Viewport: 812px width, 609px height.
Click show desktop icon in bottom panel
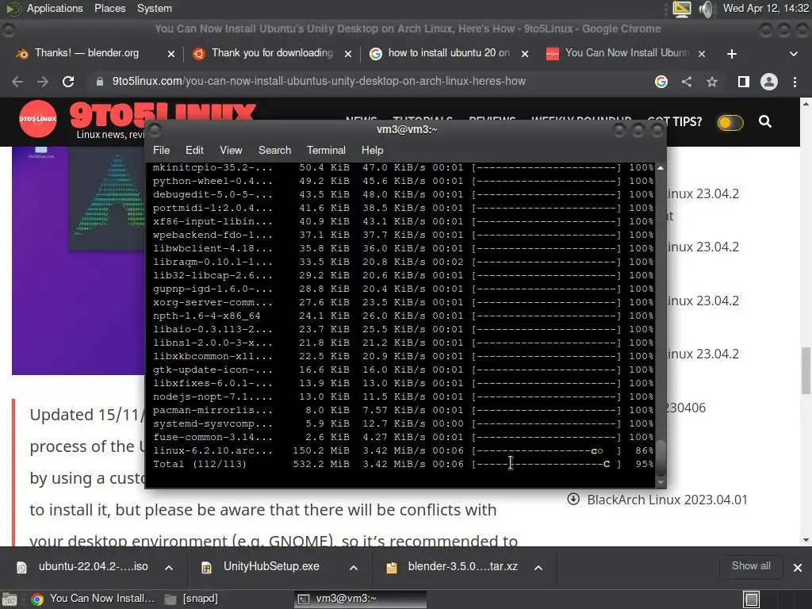point(10,599)
